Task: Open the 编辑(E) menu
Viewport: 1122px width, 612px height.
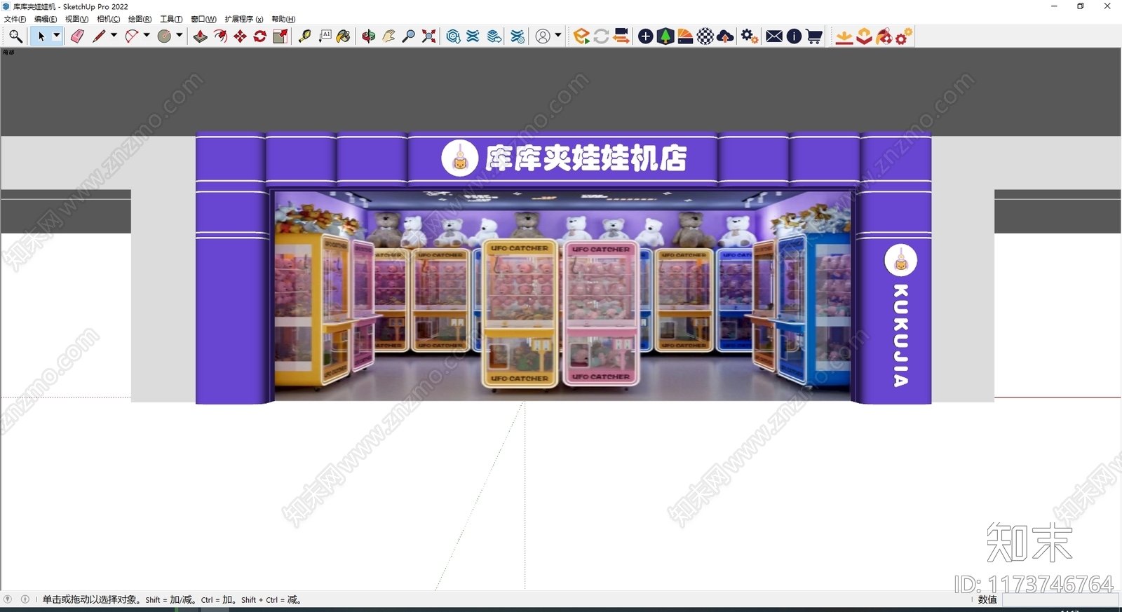Action: pyautogui.click(x=46, y=19)
